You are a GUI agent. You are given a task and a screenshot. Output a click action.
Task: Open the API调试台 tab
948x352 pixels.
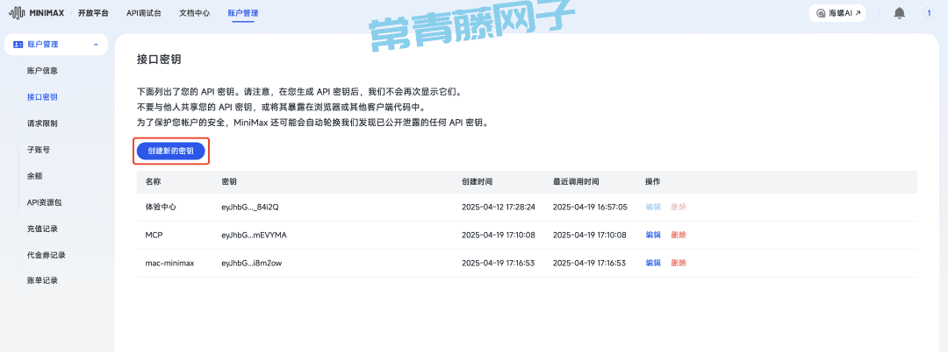coord(144,12)
